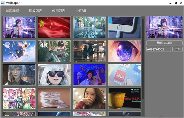Viewport: 184px width, 118px height.
Task: Select the purple crystal eye wallpaper thumbnail
Action: pyautogui.click(x=125, y=51)
